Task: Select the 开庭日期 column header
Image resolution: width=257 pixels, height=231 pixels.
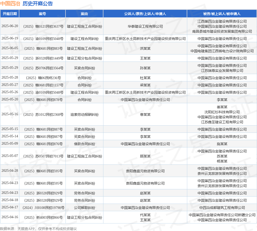Action: point(10,14)
